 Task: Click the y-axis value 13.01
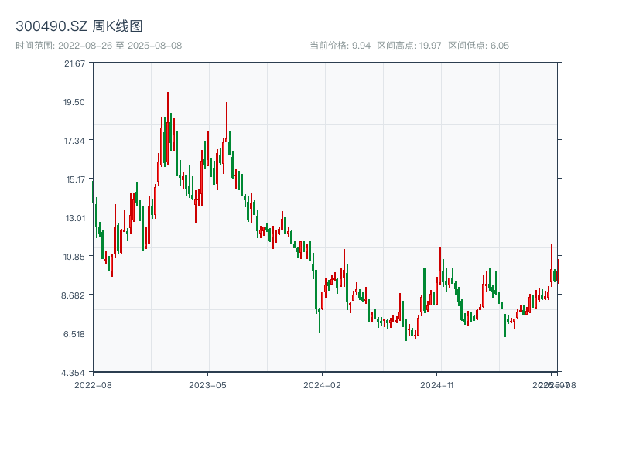click(75, 218)
